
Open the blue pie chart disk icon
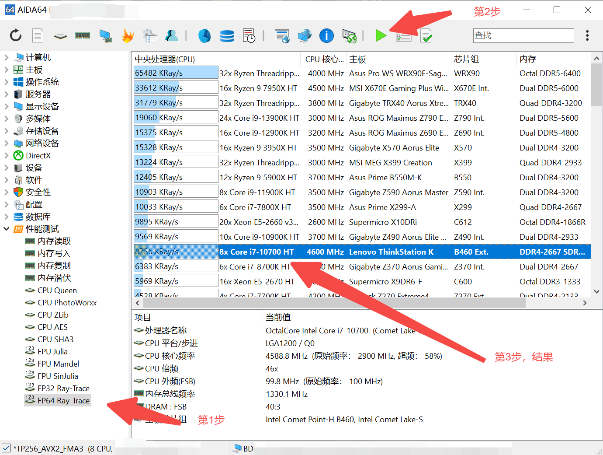pyautogui.click(x=204, y=35)
